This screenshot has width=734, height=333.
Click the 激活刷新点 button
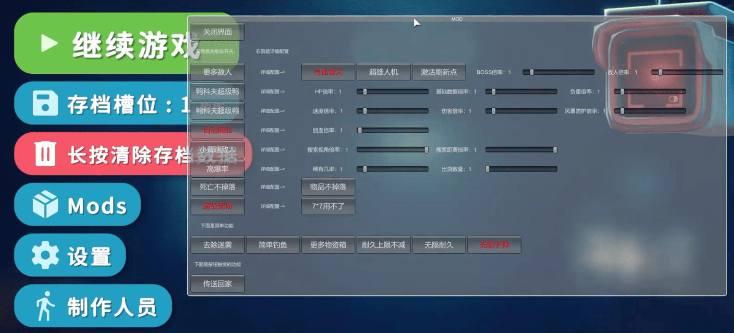439,72
